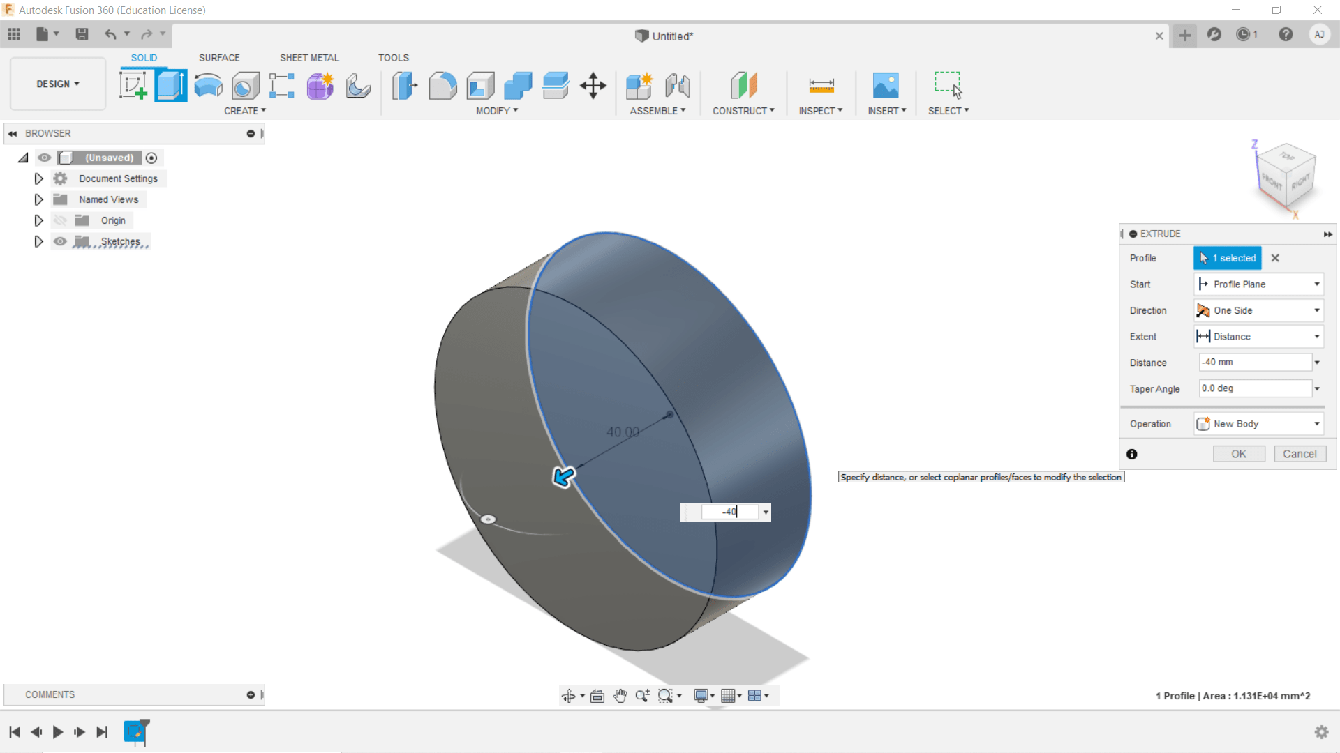Switch to the Surface tab
Viewport: 1340px width, 753px height.
coord(218,58)
